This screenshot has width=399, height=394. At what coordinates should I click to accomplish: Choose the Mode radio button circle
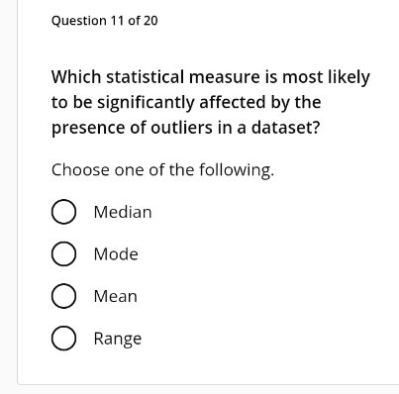tap(63, 253)
